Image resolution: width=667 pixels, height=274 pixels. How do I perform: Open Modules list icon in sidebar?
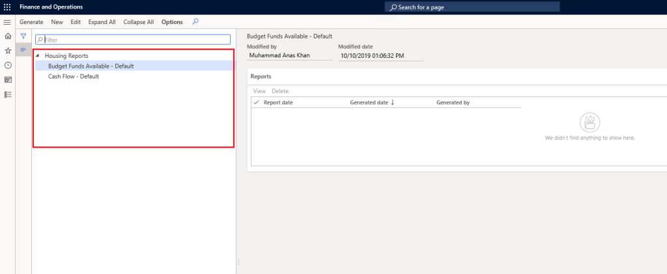click(x=8, y=94)
